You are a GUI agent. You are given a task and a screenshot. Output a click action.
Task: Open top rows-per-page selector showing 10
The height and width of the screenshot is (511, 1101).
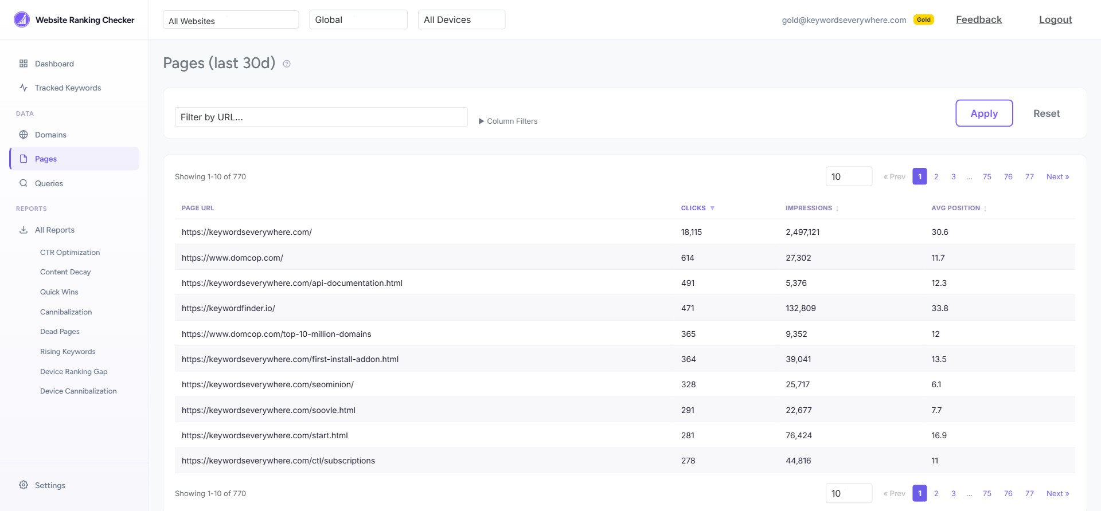pyautogui.click(x=849, y=176)
